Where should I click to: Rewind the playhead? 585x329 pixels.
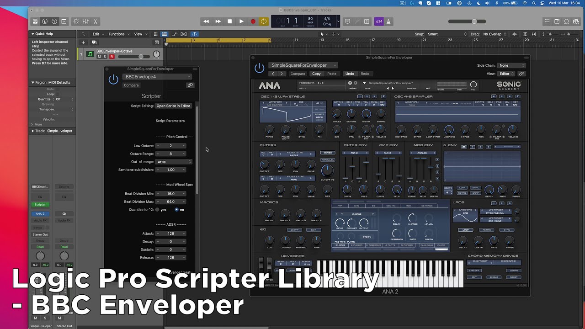[x=206, y=21]
